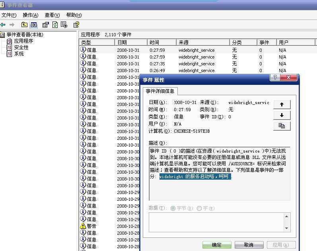Image resolution: width=317 pixels, height=251 pixels.
Task: Select the 字(W) radio button
Action: click(x=199, y=208)
